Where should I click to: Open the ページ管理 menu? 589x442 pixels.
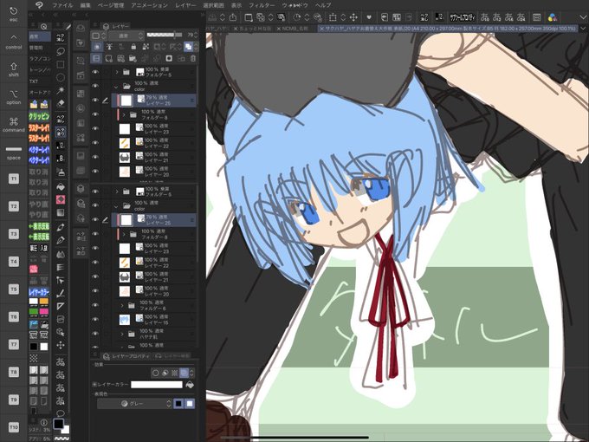coord(111,5)
